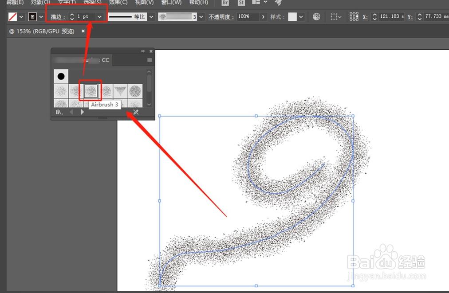The height and width of the screenshot is (293, 449).
Task: Open the brush definition dropdown arrow
Action: point(201,16)
